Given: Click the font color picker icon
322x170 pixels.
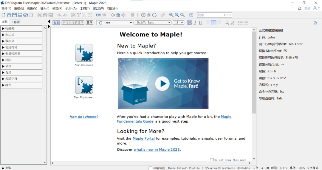Looking at the screenshot, I should (x=227, y=23).
